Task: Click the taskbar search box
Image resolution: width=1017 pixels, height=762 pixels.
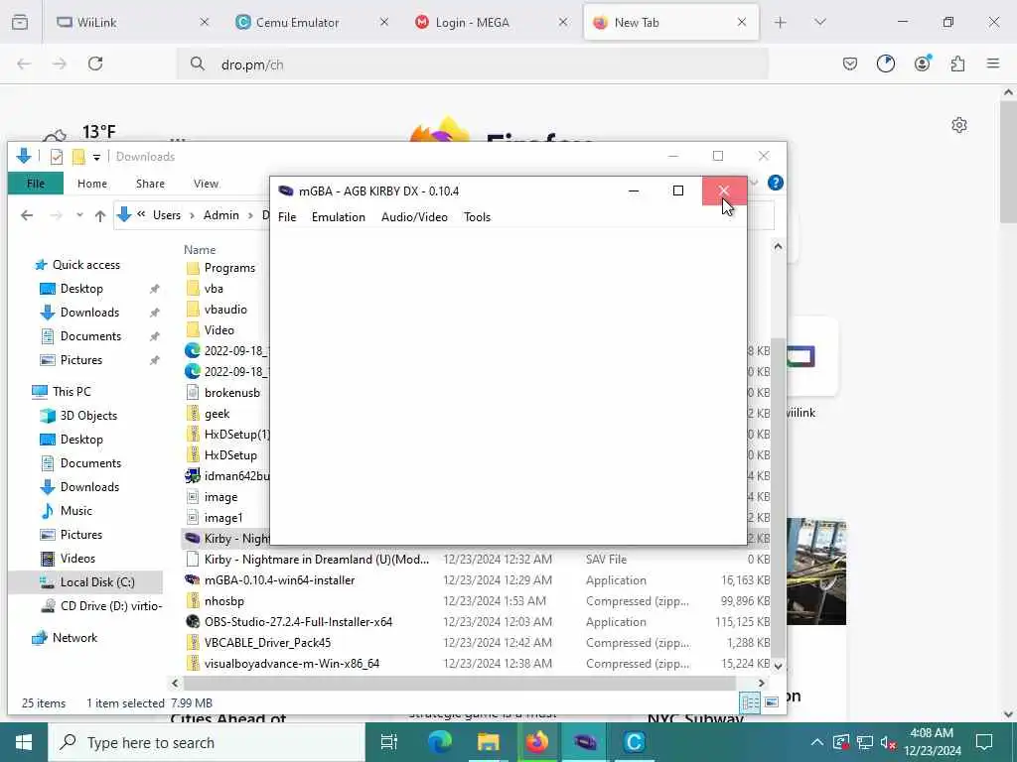Action: (207, 742)
